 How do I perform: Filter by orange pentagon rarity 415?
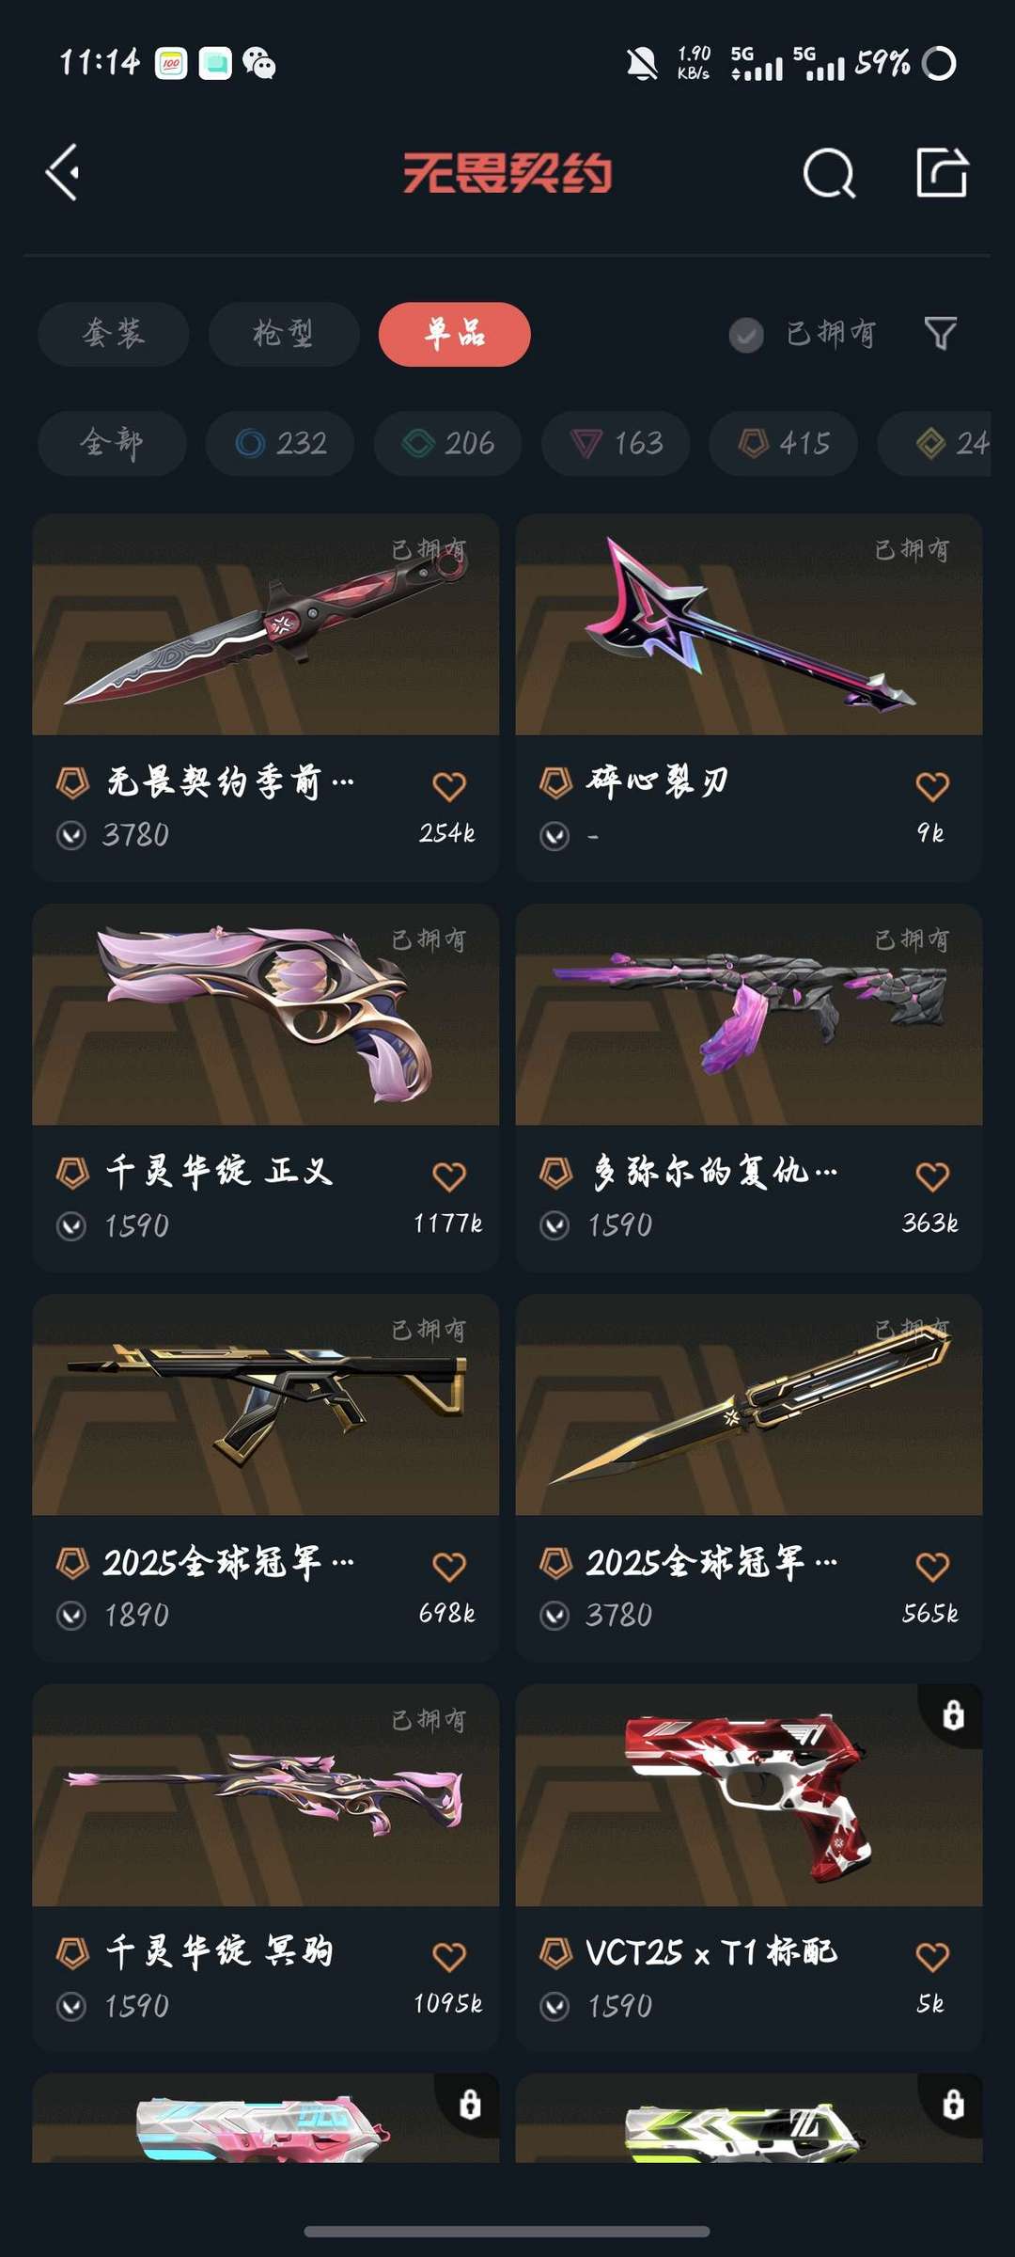(783, 443)
